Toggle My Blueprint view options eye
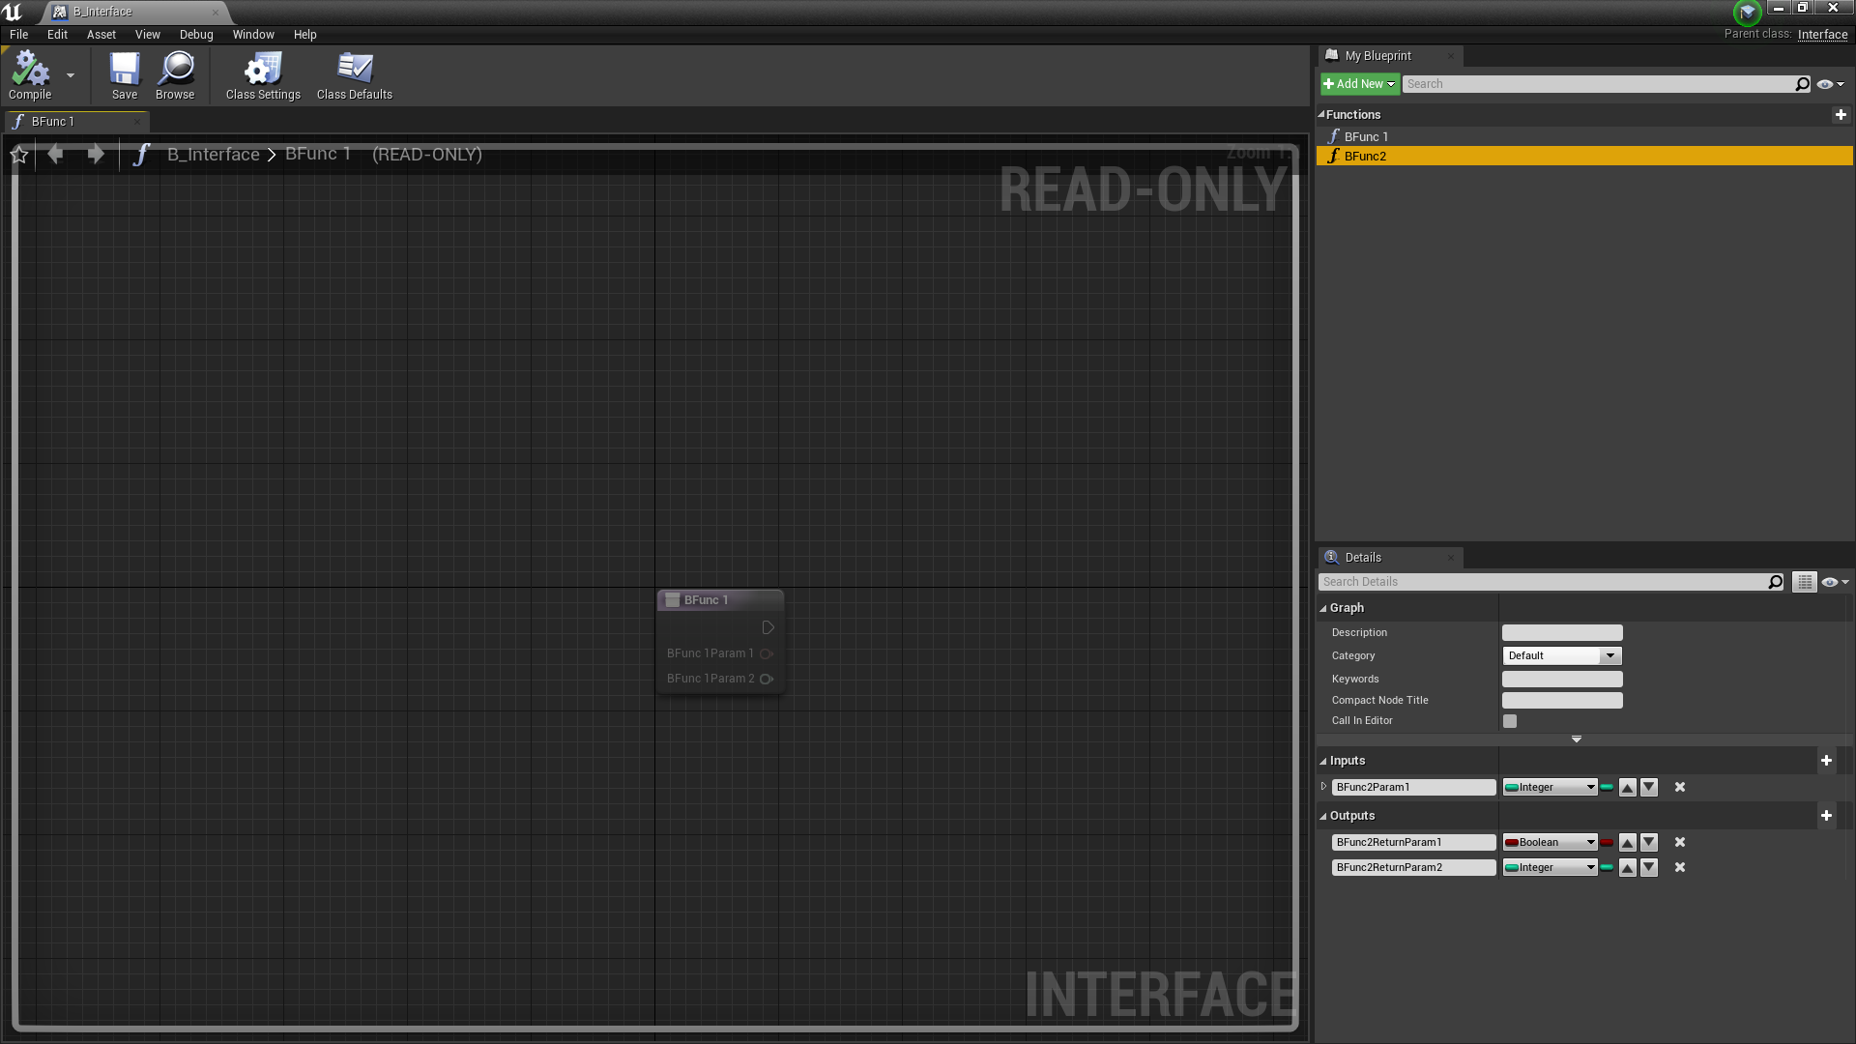Viewport: 1856px width, 1044px height. (x=1826, y=85)
